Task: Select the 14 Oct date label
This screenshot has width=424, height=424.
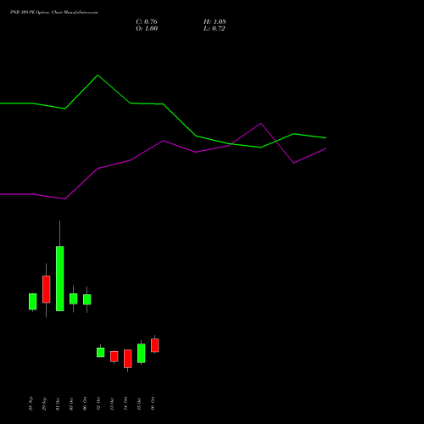Action: coord(126,404)
